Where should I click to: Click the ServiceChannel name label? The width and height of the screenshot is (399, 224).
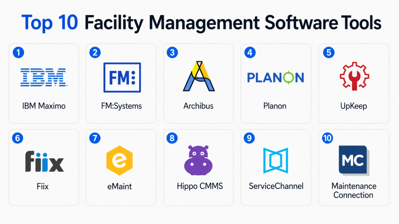(275, 186)
